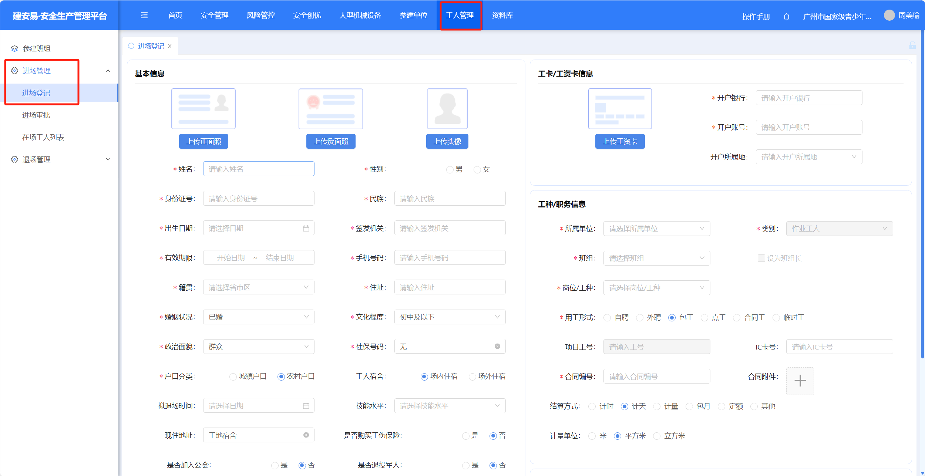This screenshot has height=476, width=925.
Task: Clear the 社保号码 field with X icon
Action: pos(497,347)
